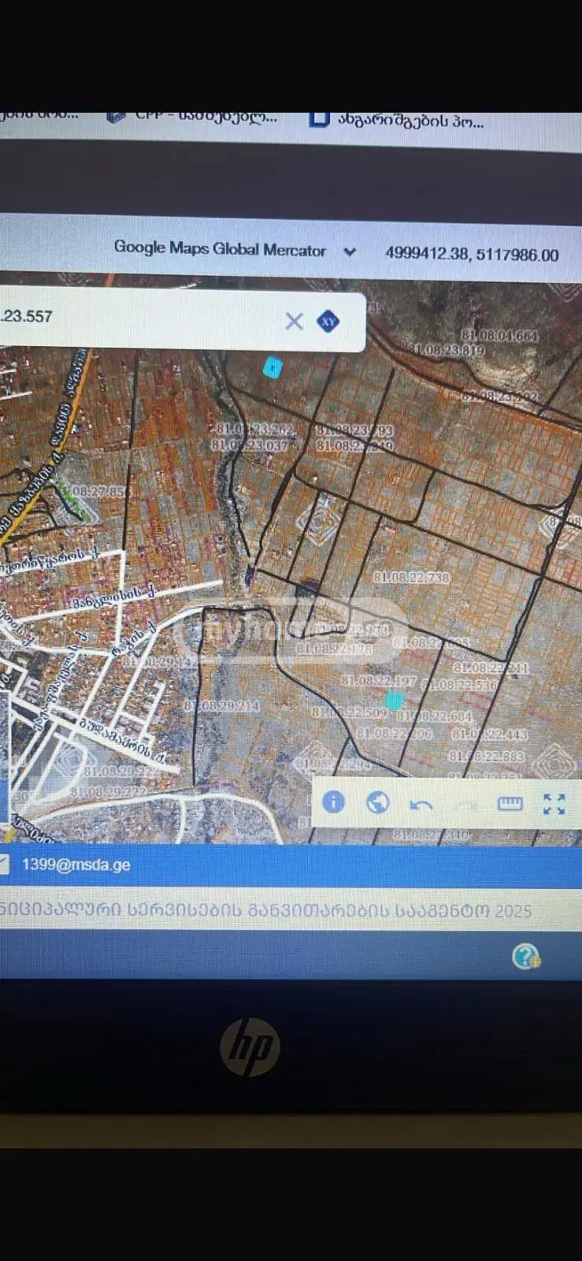
Task: Select the upper cyan highlighted parcel
Action: [272, 367]
